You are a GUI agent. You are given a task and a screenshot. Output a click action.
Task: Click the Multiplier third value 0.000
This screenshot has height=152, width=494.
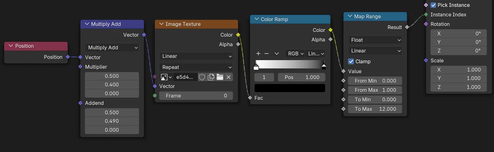[x=112, y=93]
